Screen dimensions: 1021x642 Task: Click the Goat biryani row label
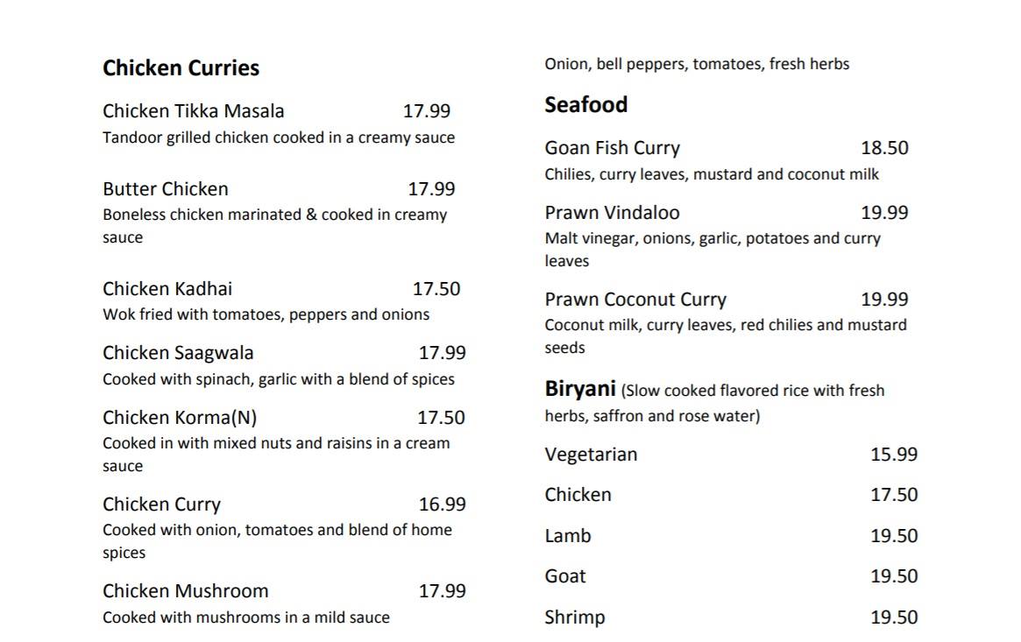click(565, 576)
